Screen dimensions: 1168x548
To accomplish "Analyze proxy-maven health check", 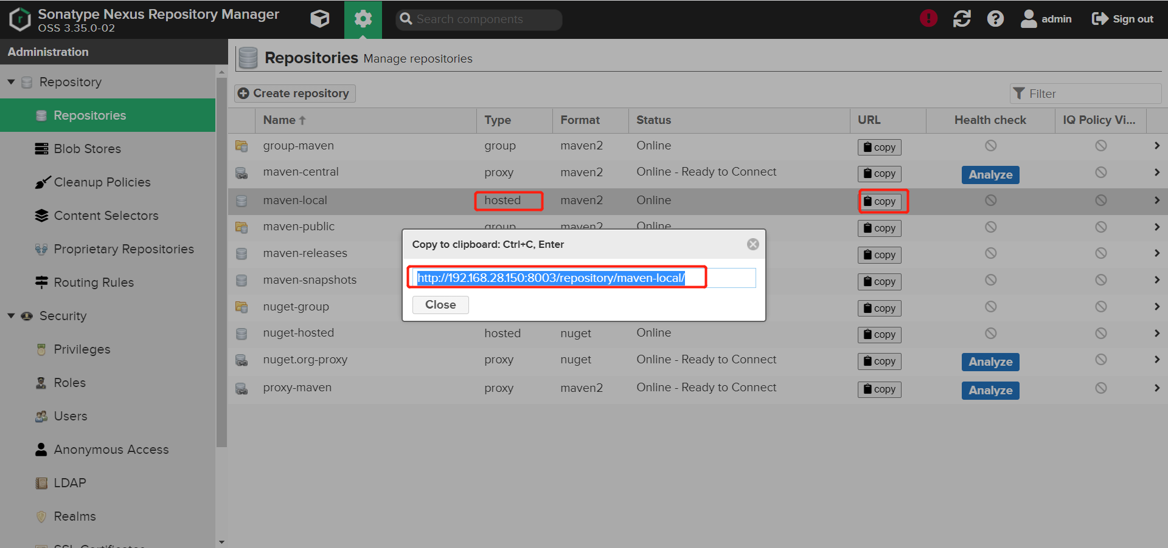I will 990,391.
